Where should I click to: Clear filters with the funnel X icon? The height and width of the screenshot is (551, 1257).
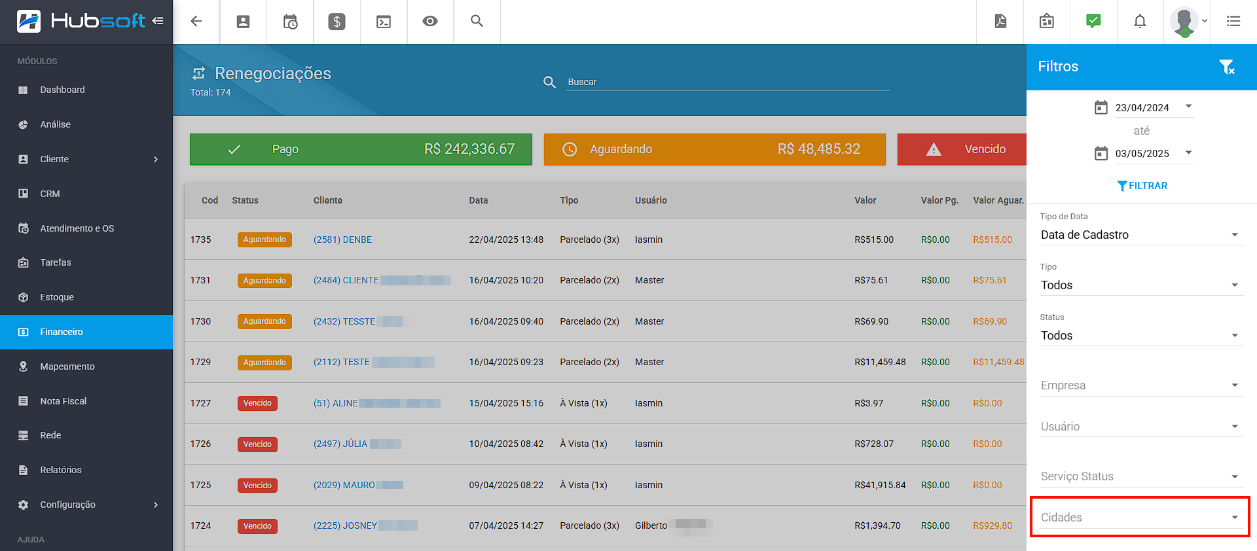coord(1227,67)
